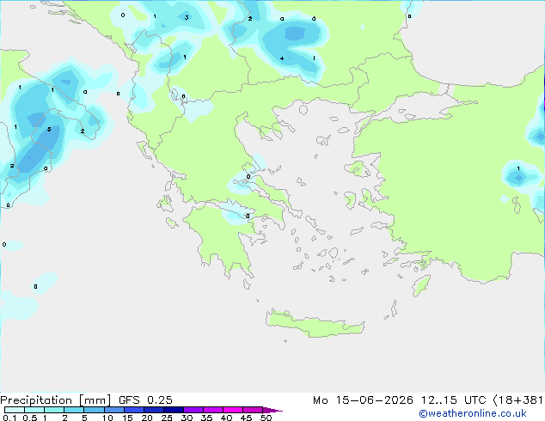Image resolution: width=545 pixels, height=421 pixels.
Task: Click the legend value '50'
Action: 266,418
